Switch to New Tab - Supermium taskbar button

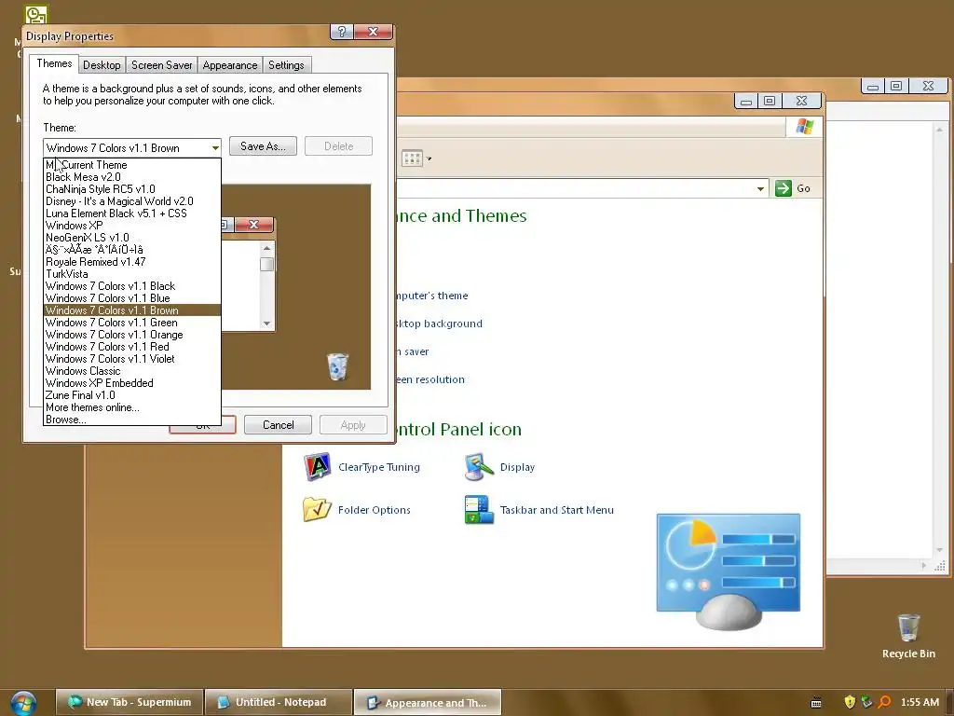coord(129,702)
